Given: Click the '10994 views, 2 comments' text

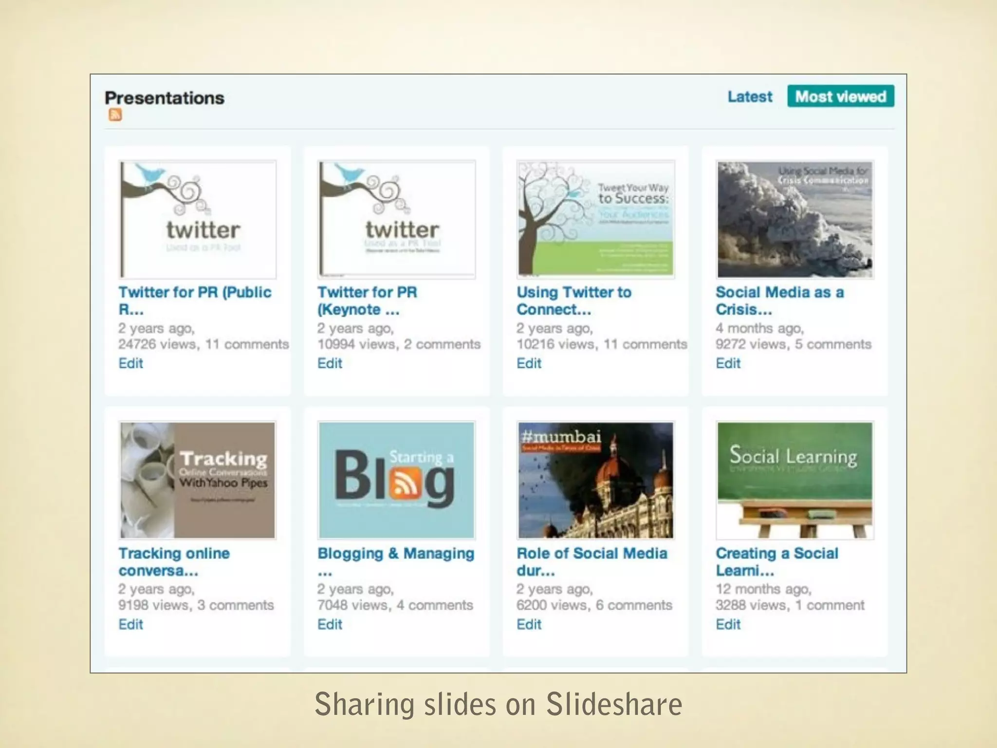Looking at the screenshot, I should [x=399, y=344].
